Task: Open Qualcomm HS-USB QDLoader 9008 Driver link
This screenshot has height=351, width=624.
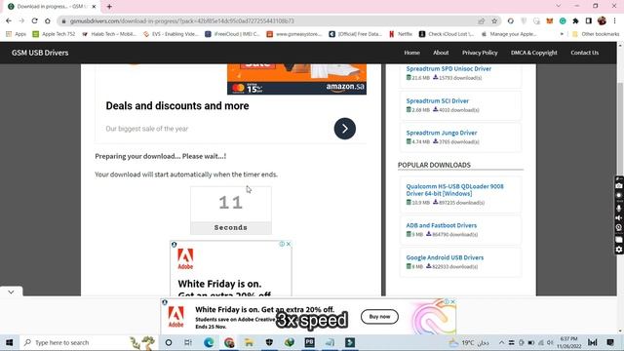Action: pyautogui.click(x=454, y=190)
